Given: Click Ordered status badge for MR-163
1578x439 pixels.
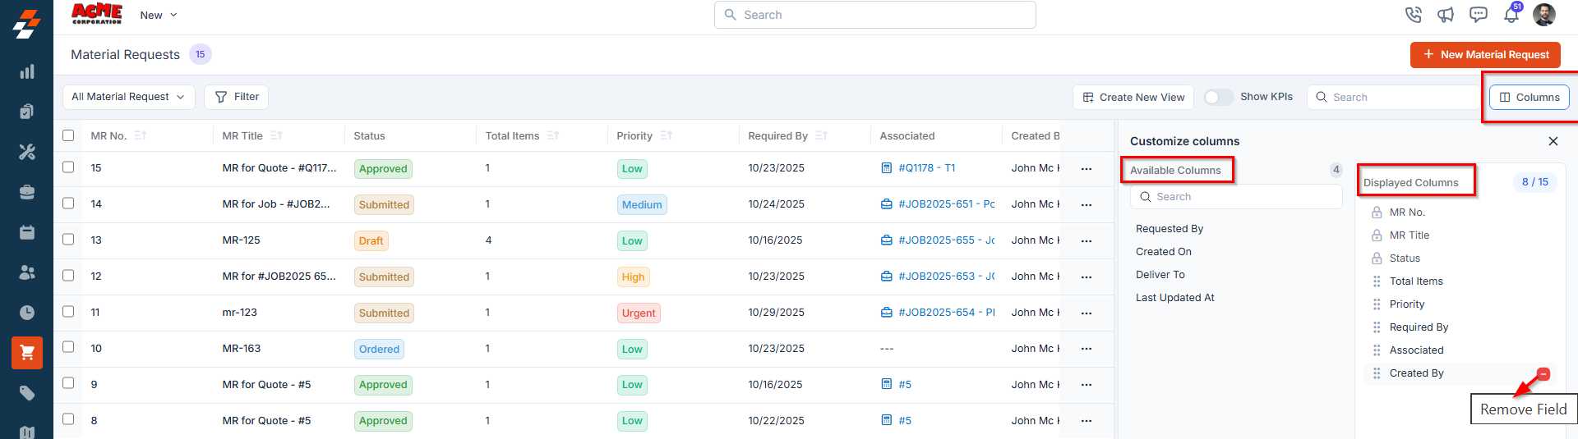Looking at the screenshot, I should click(x=379, y=350).
